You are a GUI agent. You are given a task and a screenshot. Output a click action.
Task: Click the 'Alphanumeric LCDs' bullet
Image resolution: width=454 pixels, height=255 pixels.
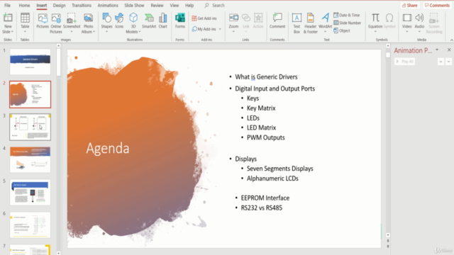[272, 178]
